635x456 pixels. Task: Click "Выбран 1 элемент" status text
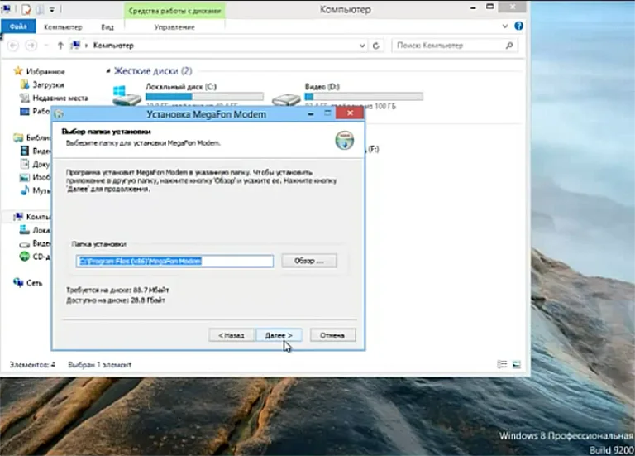tap(99, 365)
